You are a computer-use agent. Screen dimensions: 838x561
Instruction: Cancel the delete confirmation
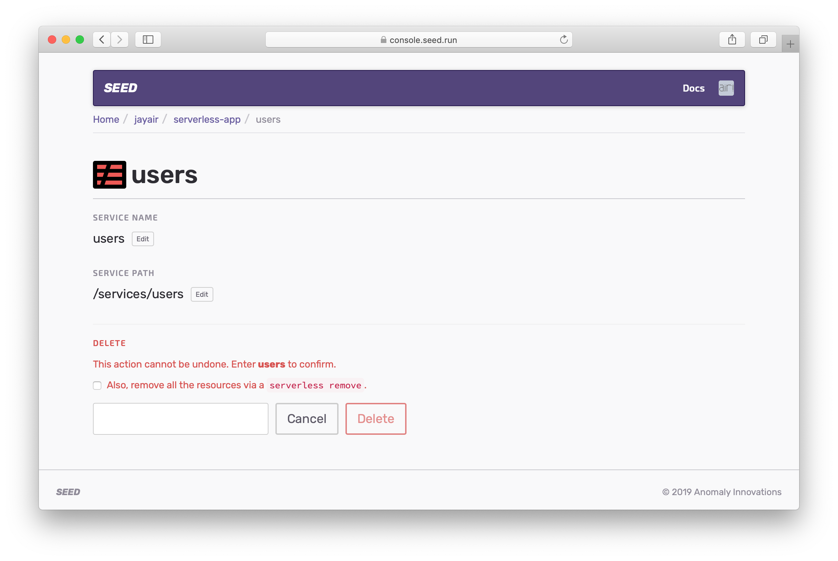pos(306,418)
